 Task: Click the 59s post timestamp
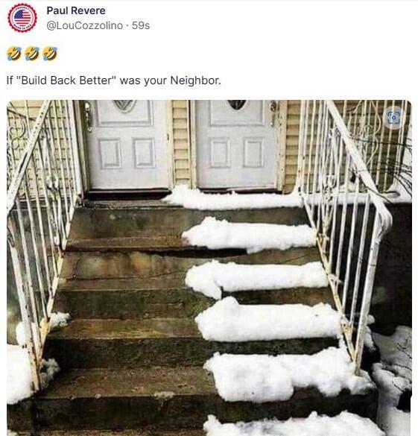click(x=141, y=25)
